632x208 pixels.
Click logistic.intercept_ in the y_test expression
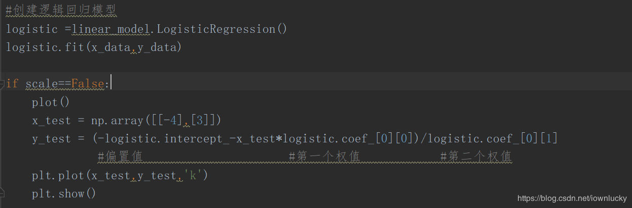pyautogui.click(x=167, y=139)
